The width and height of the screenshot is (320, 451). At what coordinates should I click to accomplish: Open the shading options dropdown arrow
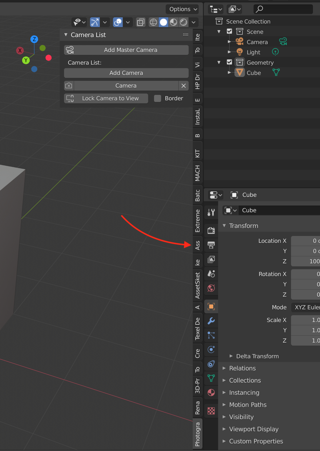194,22
